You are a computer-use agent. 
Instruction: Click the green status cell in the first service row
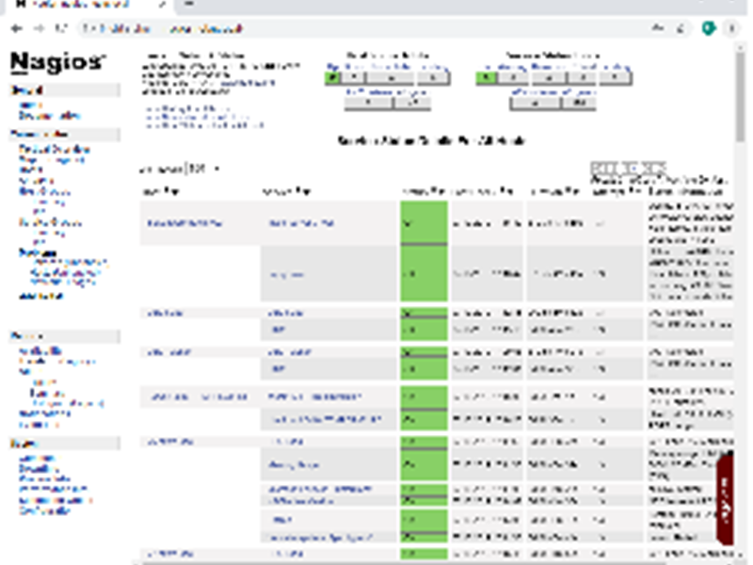pyautogui.click(x=424, y=223)
